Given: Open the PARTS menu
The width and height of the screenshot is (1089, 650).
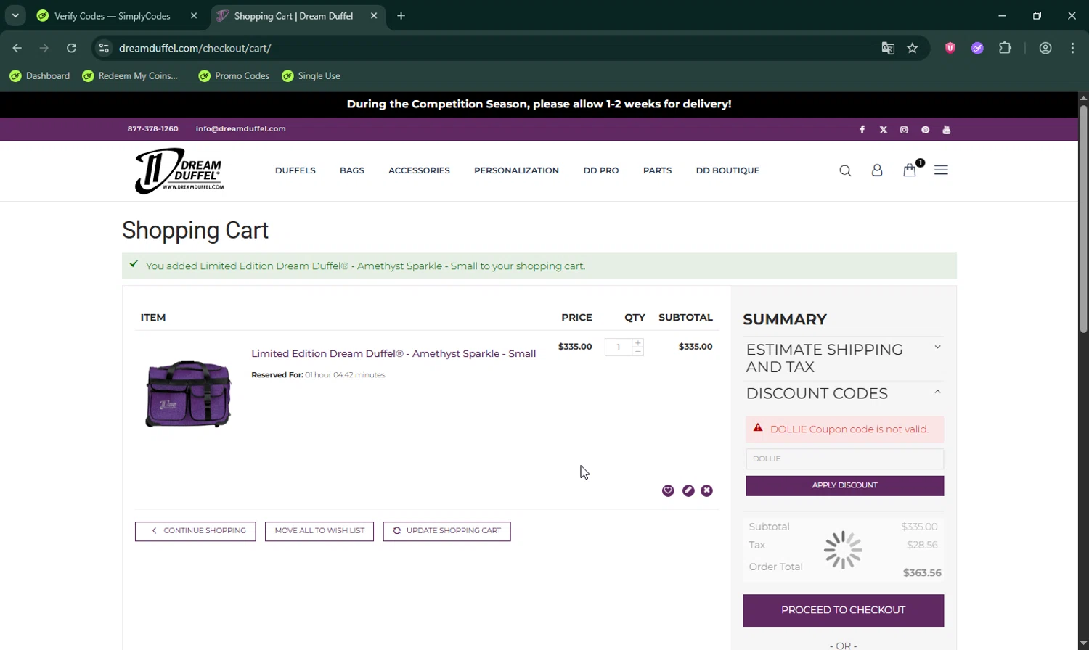Looking at the screenshot, I should pyautogui.click(x=657, y=170).
